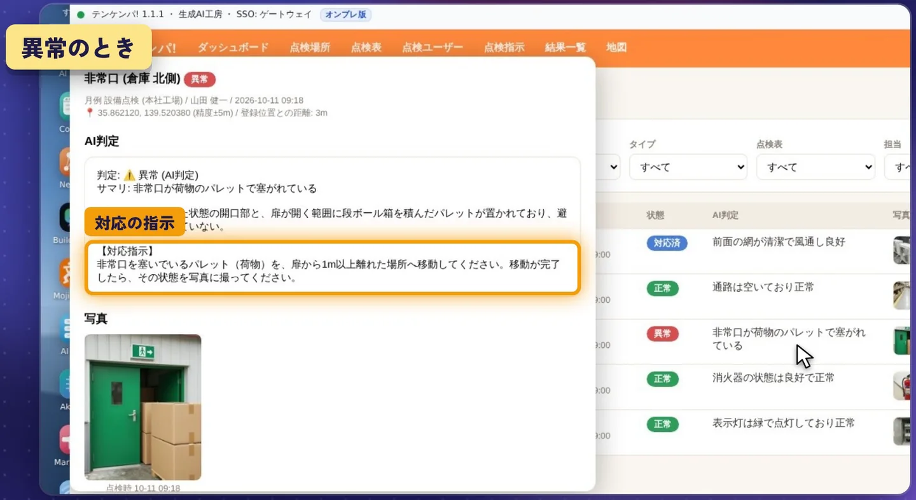Image resolution: width=916 pixels, height=500 pixels.
Task: Click the dialog title 非常口 (倉庫 北側)
Action: 132,79
